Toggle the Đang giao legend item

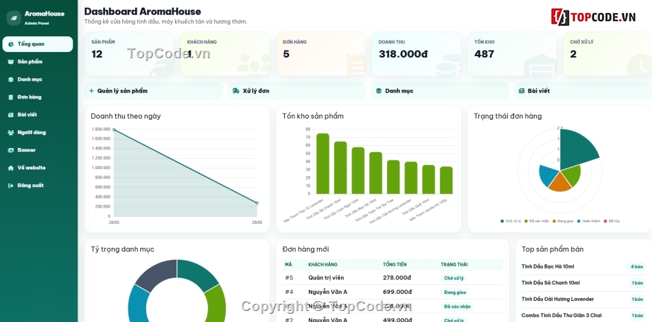(x=563, y=221)
